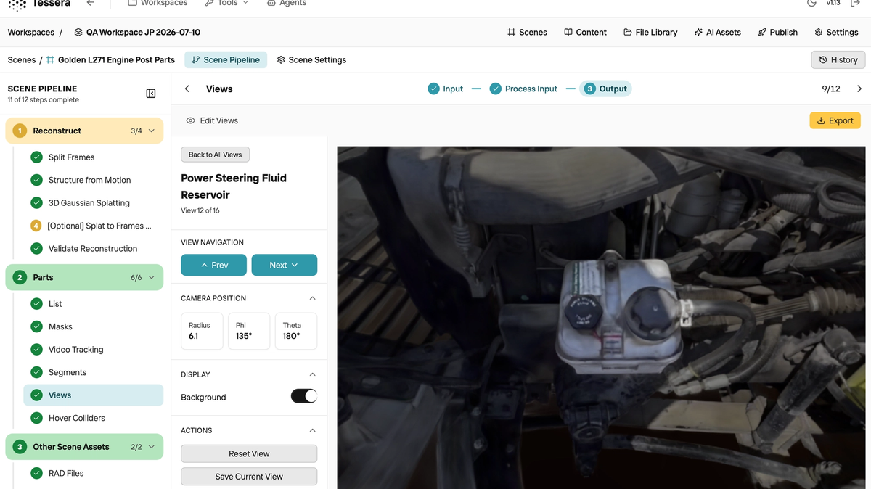Screen dimensions: 871x489
Task: Open the AI Assets menu item
Action: 718,32
